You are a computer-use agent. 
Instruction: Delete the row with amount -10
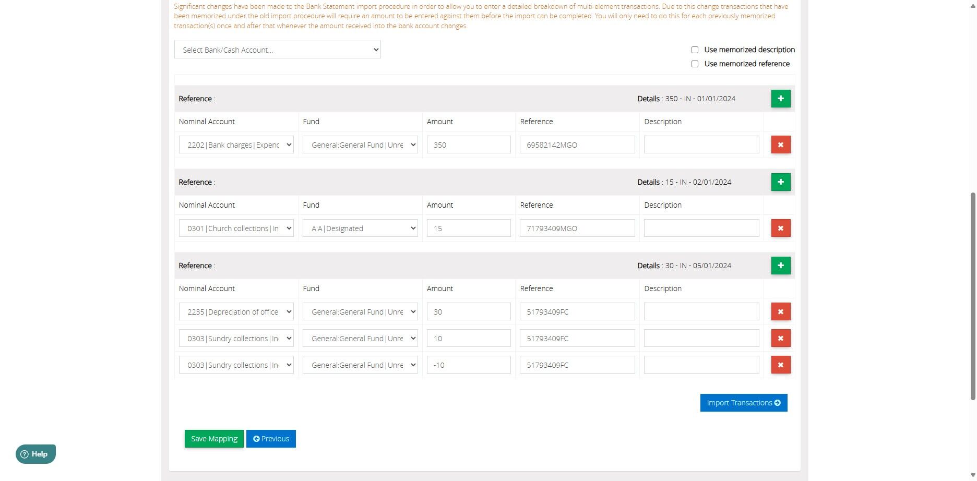click(780, 365)
